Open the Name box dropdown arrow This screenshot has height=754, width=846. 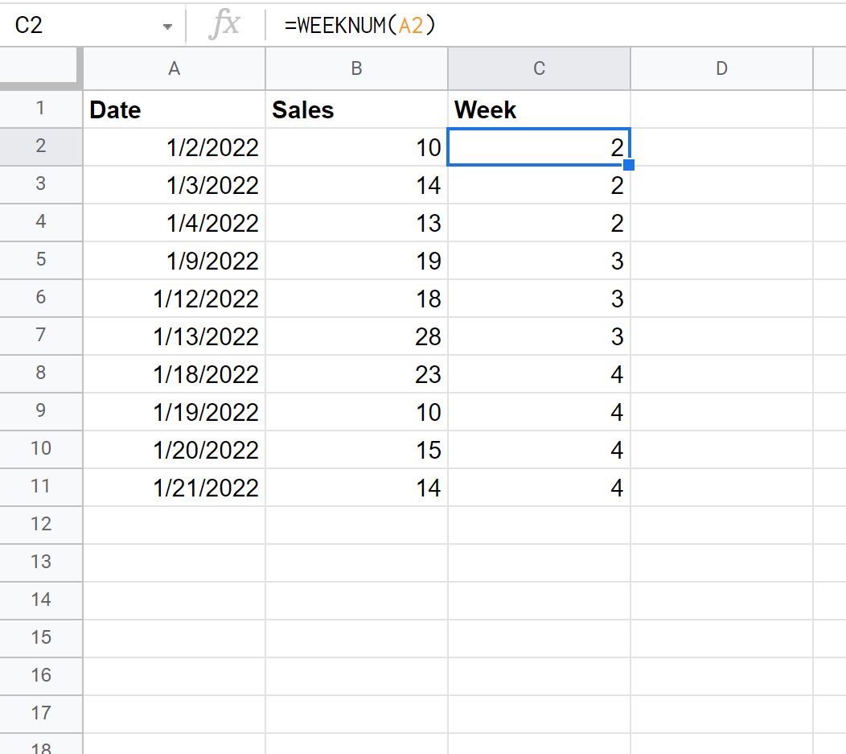[167, 27]
